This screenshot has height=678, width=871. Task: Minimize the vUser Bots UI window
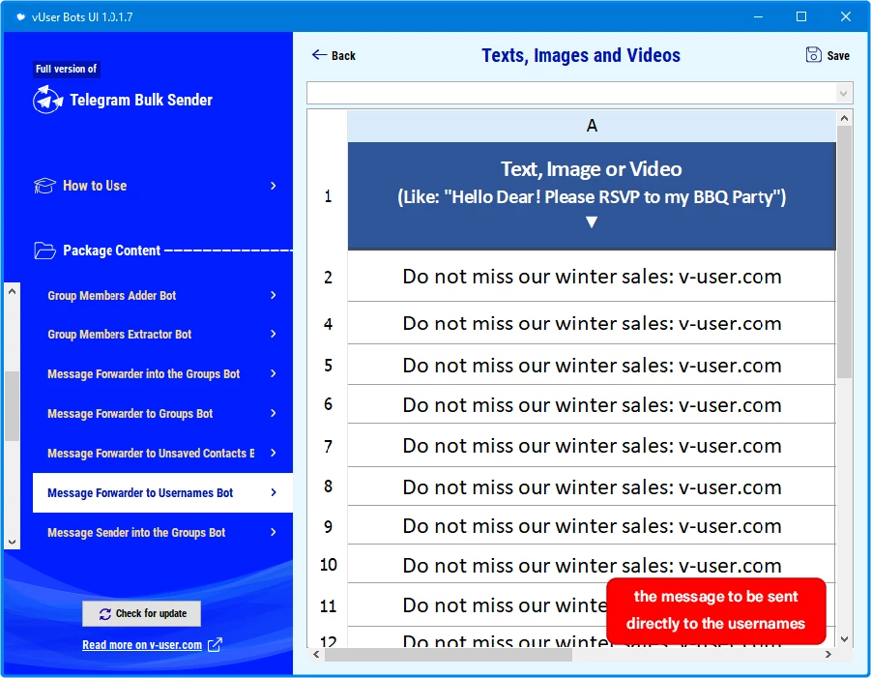coord(758,16)
